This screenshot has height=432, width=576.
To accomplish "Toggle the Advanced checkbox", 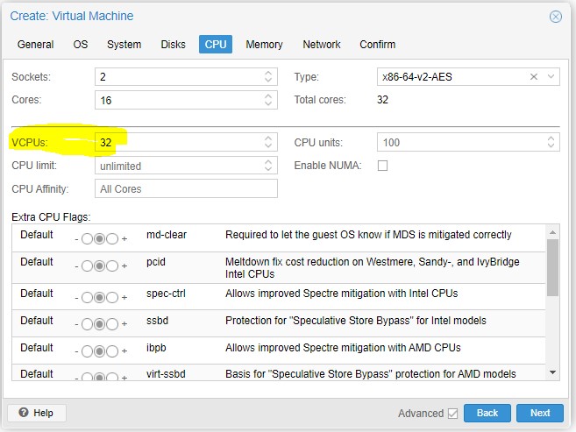I will point(452,414).
